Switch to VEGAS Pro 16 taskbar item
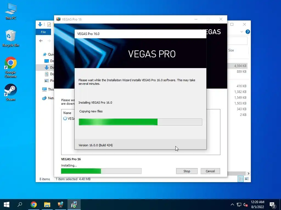 click(61, 205)
